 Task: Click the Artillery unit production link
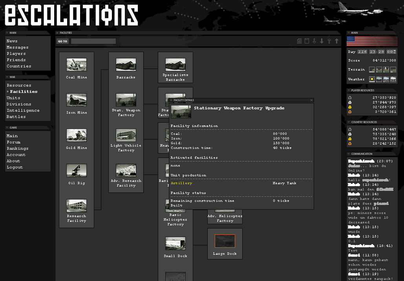click(x=181, y=183)
